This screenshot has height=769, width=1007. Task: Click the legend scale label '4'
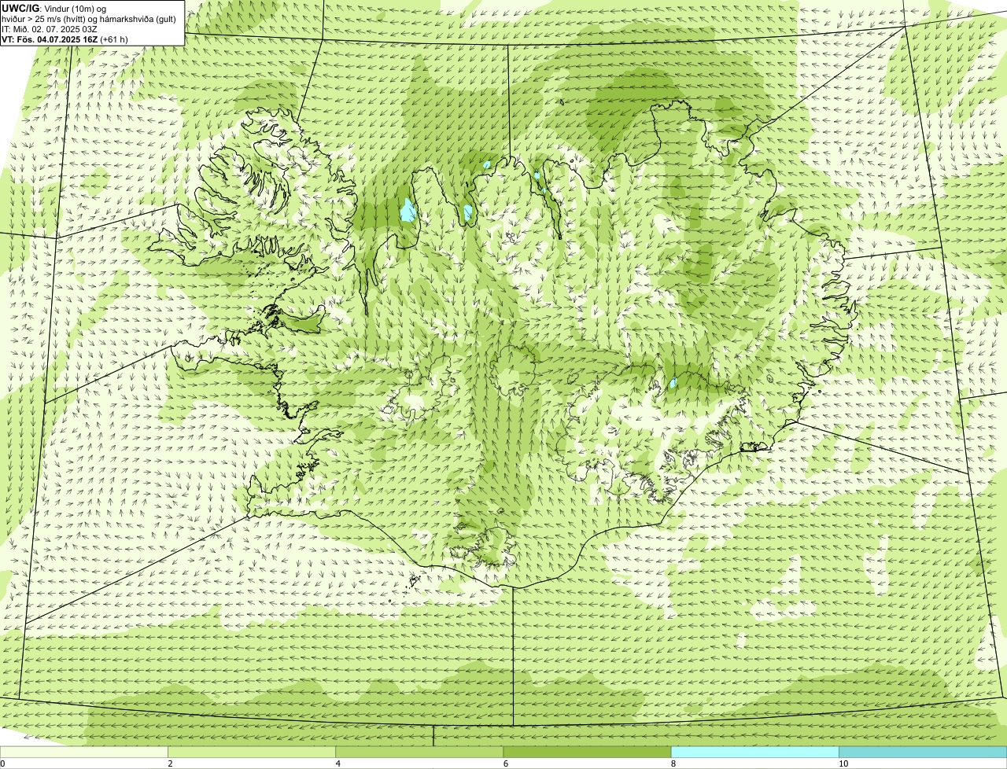338,763
